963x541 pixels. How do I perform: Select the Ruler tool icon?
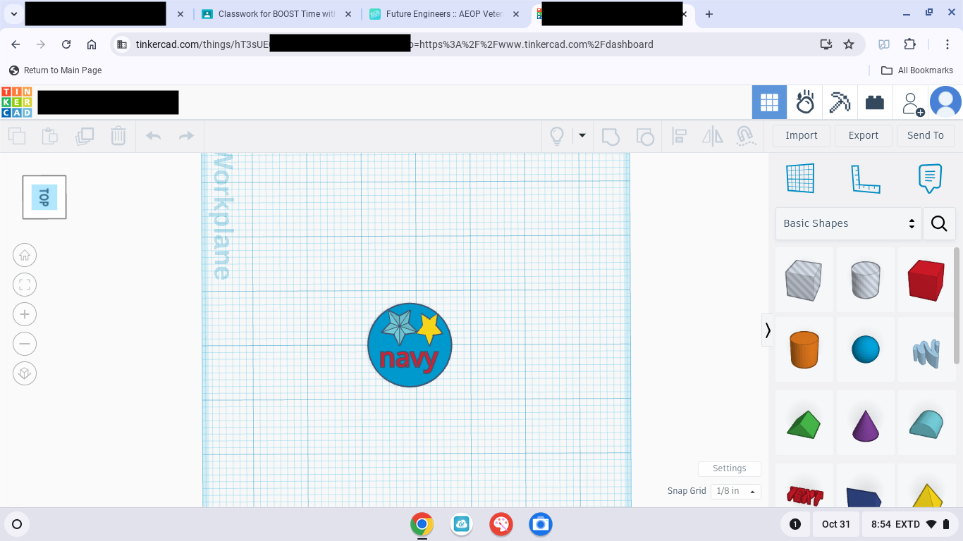pos(866,179)
